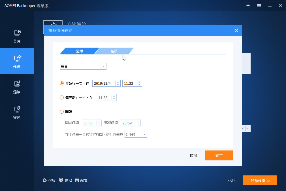Open 選項 options with the gear icon
This screenshot has height=191, width=286.
tap(49, 181)
